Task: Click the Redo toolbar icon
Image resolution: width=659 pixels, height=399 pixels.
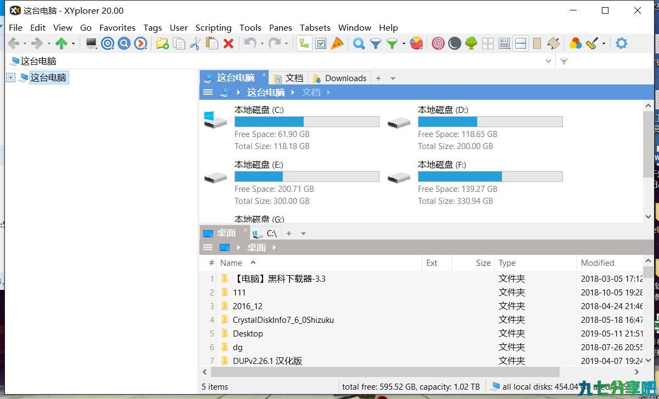Action: [274, 43]
